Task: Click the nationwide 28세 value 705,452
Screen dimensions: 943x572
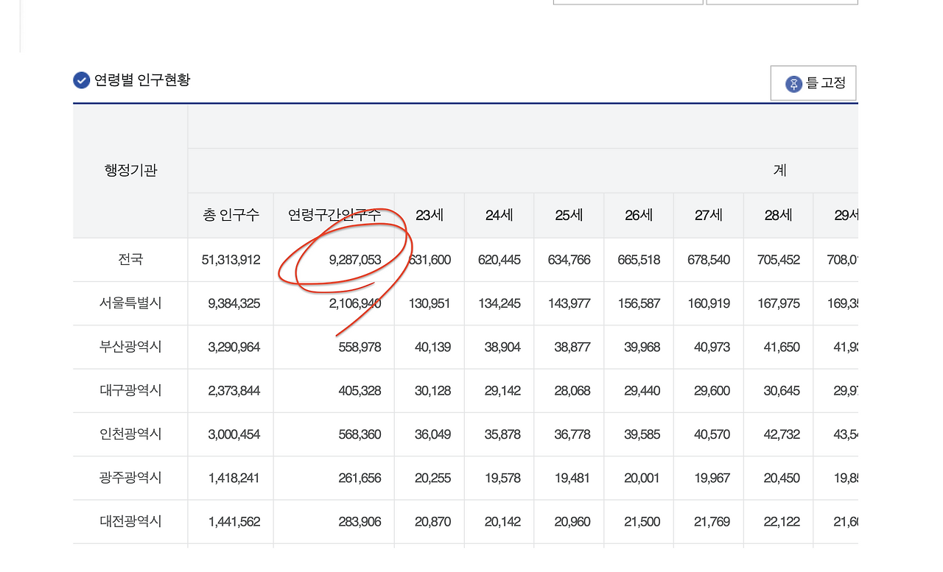Action: coord(779,260)
